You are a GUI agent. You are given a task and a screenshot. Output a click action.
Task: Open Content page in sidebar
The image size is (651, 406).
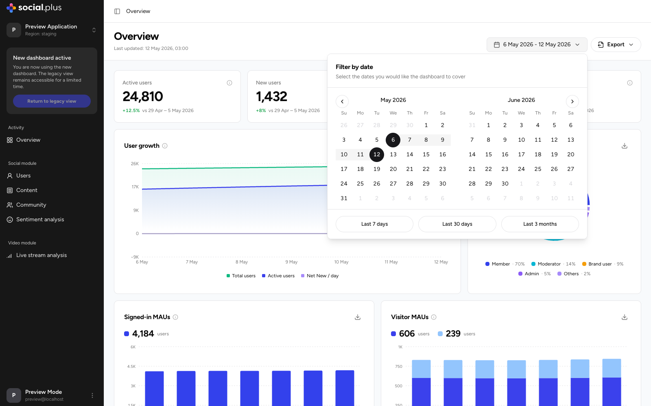pos(52,190)
